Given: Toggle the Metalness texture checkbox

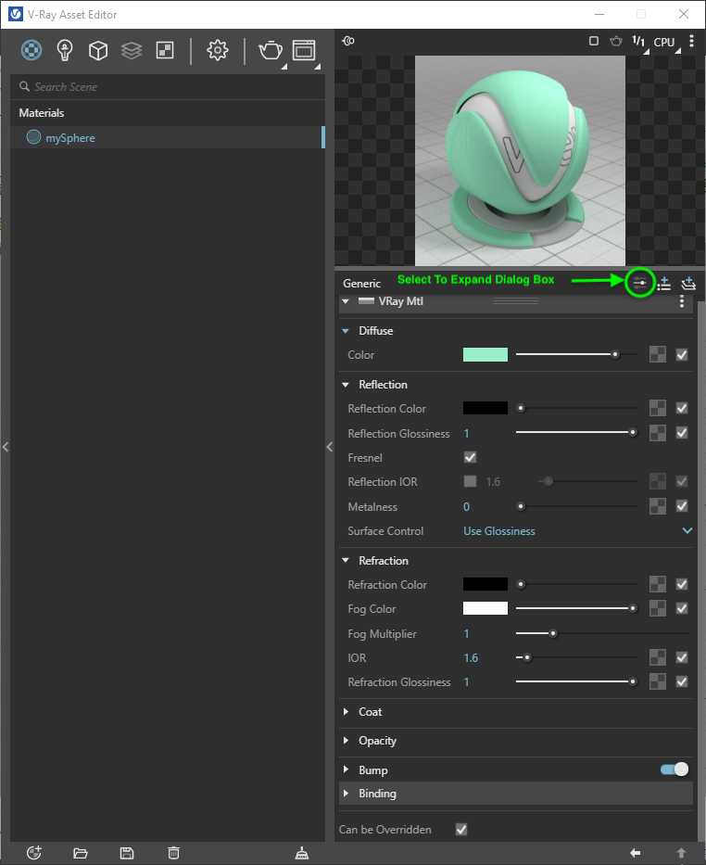Looking at the screenshot, I should pyautogui.click(x=682, y=506).
